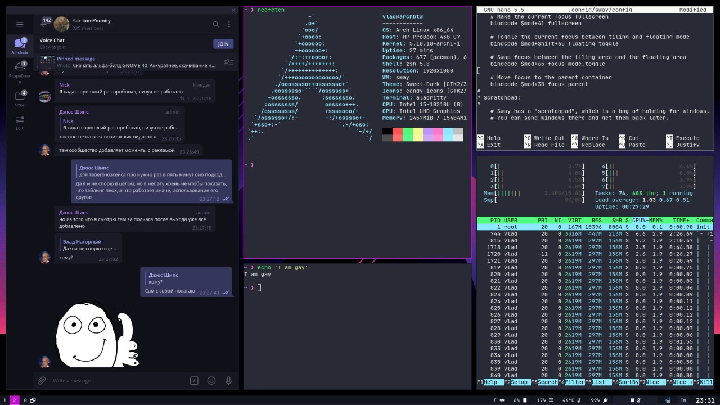Open F6 SortBy in htop
Viewport: 720px width, 405px height.
(625, 382)
